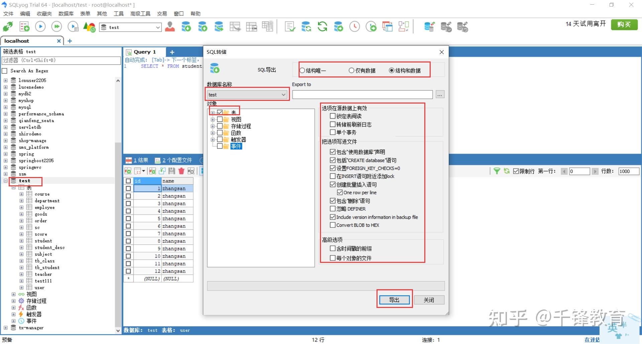Execute the current query
642x344 pixels.
click(x=40, y=26)
